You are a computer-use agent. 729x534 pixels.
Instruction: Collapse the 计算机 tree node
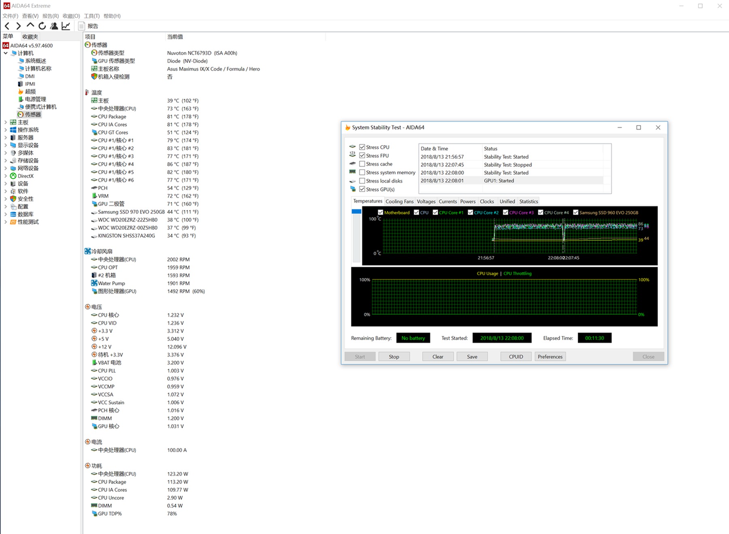[x=6, y=53]
